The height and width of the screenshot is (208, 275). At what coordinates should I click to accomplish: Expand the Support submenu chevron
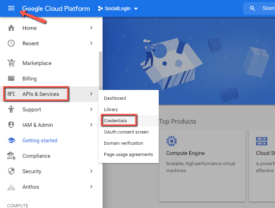(x=91, y=109)
